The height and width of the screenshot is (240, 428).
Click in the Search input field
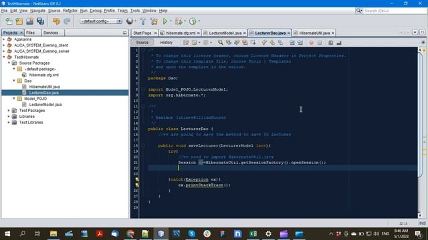coord(395,11)
